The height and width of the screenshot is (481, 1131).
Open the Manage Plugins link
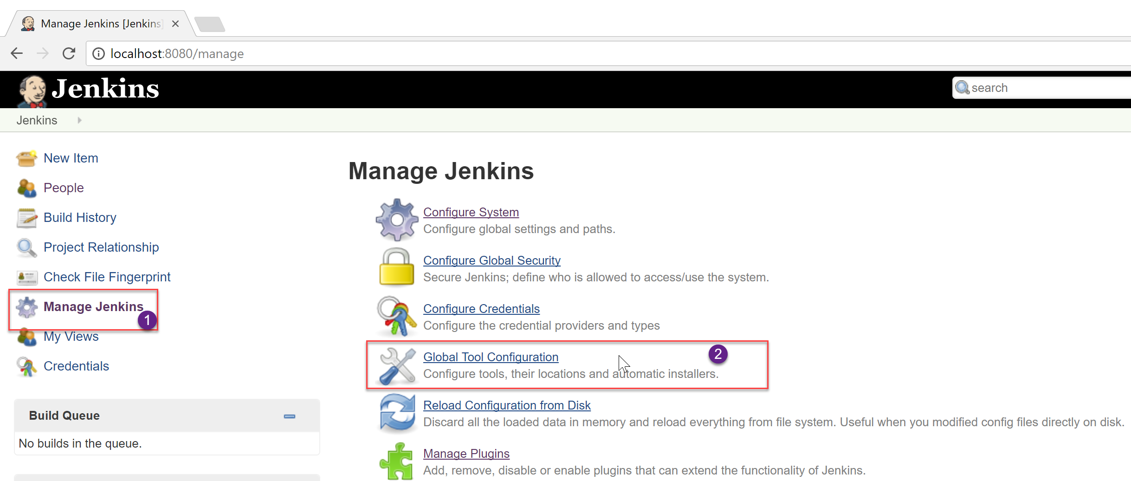[x=466, y=454]
